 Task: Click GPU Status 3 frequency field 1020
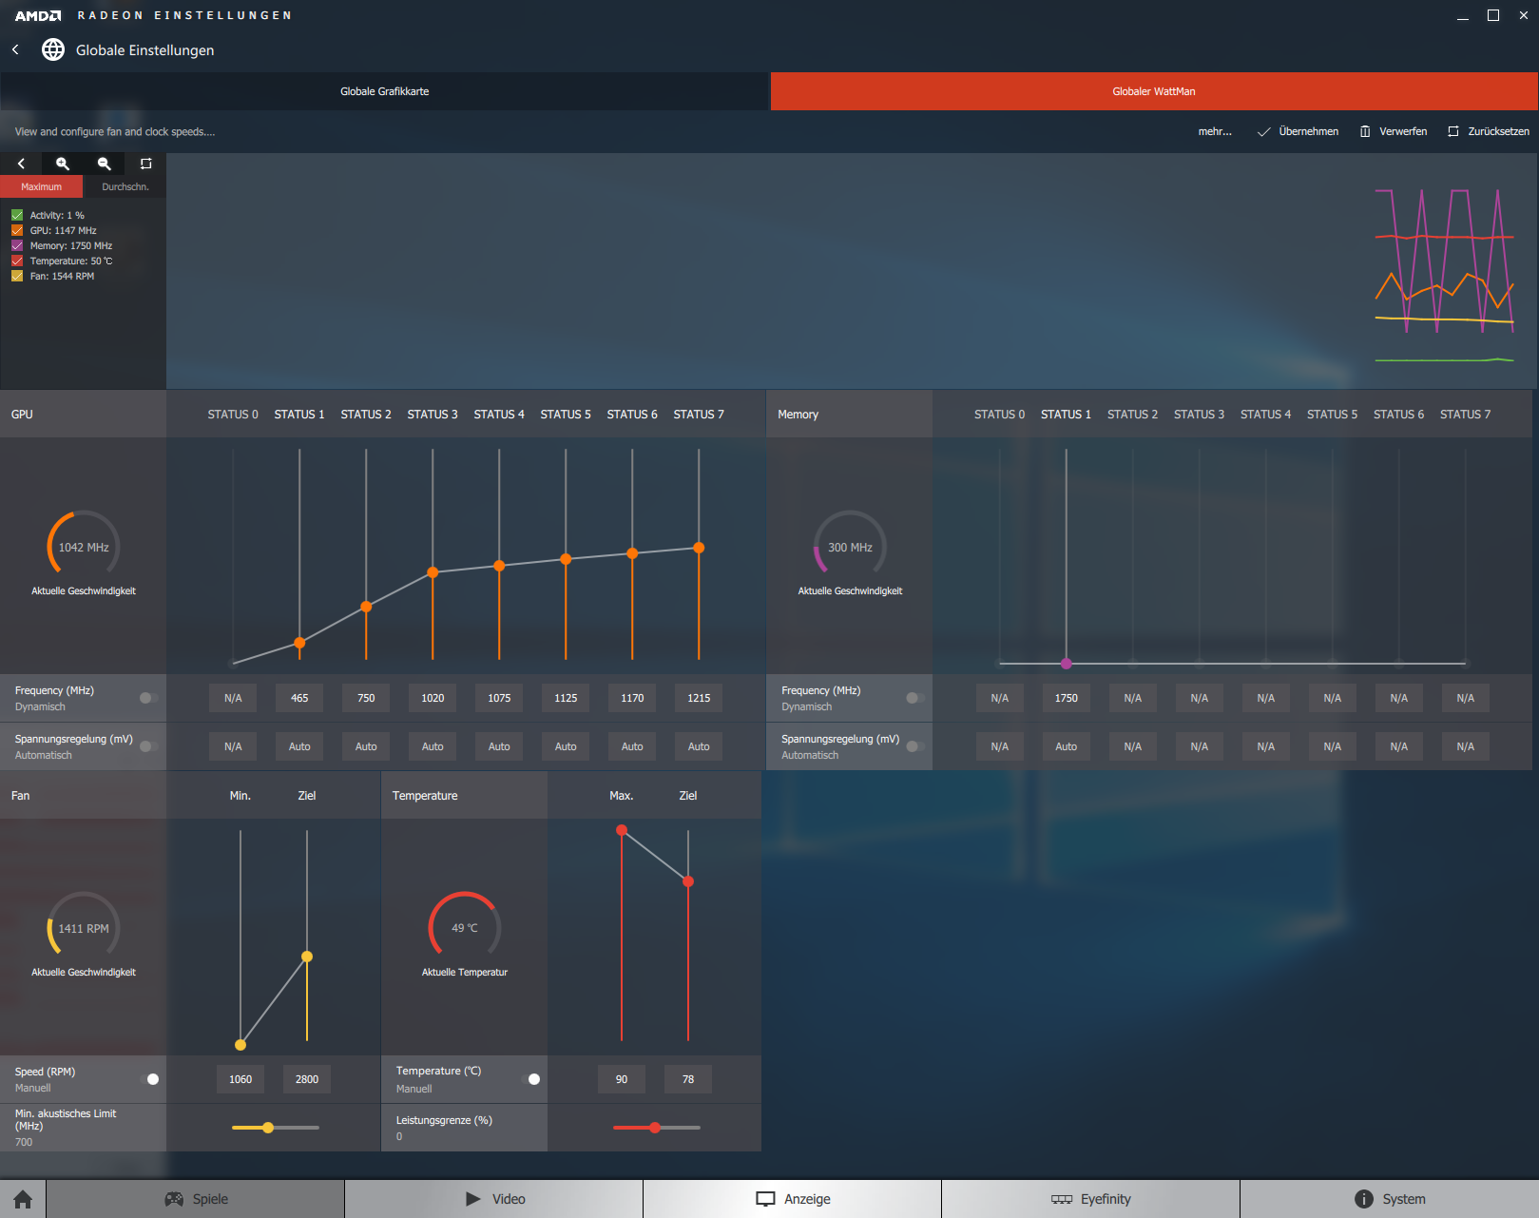(433, 698)
